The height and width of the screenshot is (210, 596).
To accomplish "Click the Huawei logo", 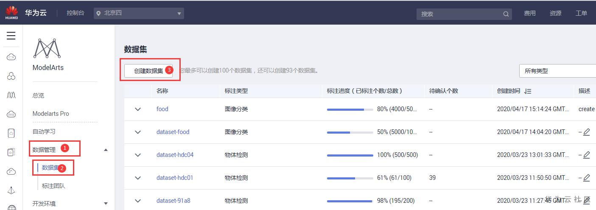I will [x=11, y=13].
